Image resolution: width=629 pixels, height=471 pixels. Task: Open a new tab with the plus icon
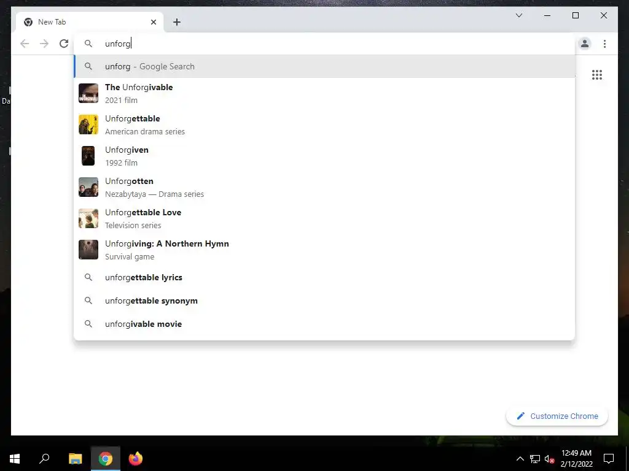pos(177,22)
